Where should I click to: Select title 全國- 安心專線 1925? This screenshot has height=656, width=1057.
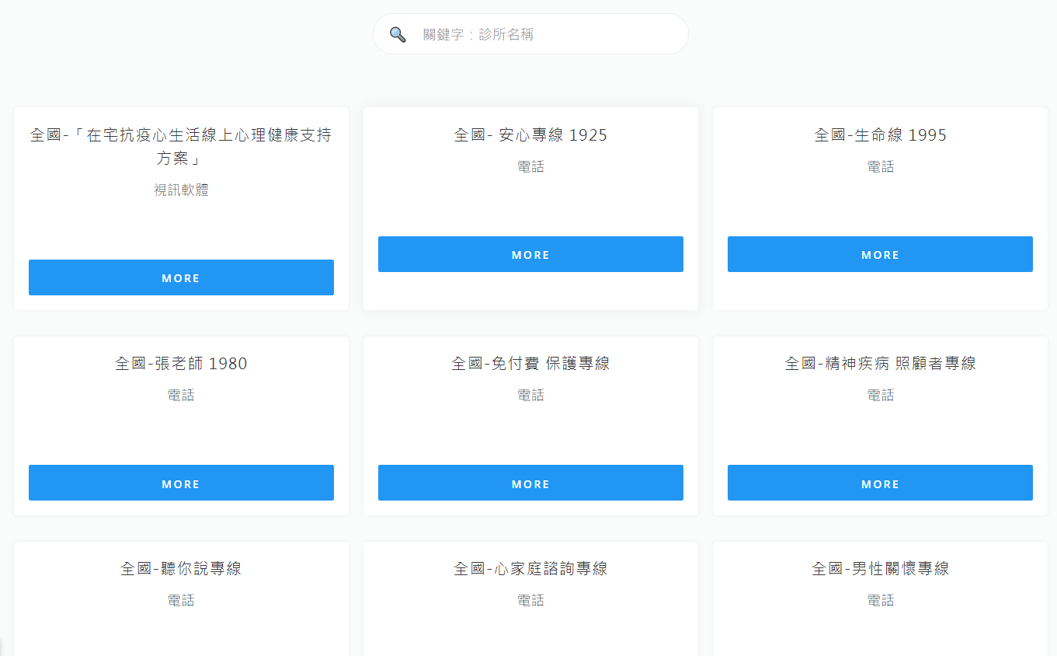530,135
